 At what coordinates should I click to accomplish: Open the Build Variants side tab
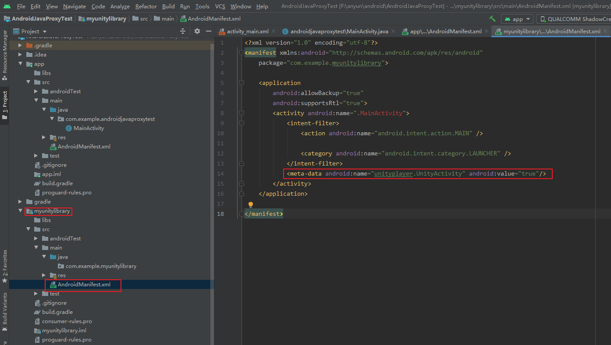click(x=4, y=312)
